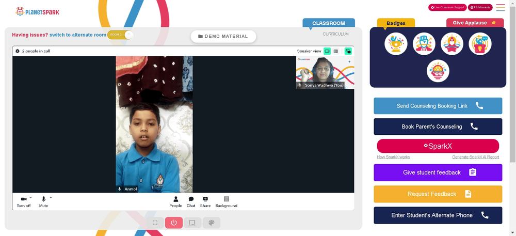The height and width of the screenshot is (236, 516).
Task: Turn off the camera
Action: click(x=24, y=202)
